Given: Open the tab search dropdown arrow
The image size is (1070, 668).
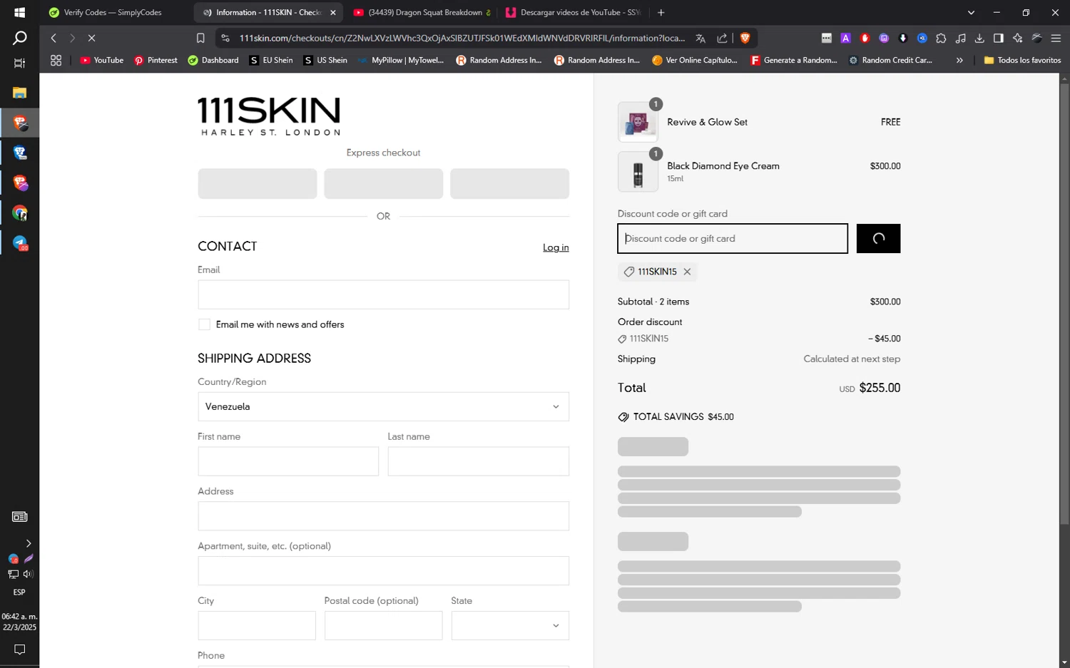Looking at the screenshot, I should pos(971,12).
